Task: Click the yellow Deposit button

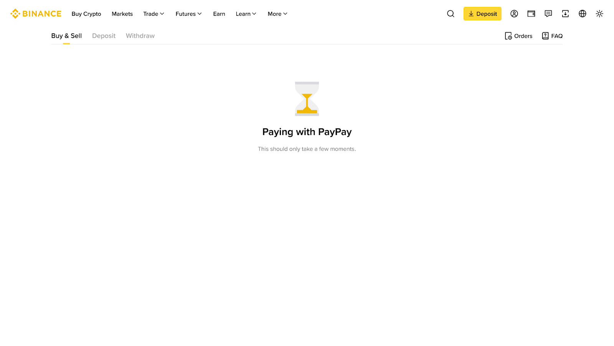Action: pos(482,14)
